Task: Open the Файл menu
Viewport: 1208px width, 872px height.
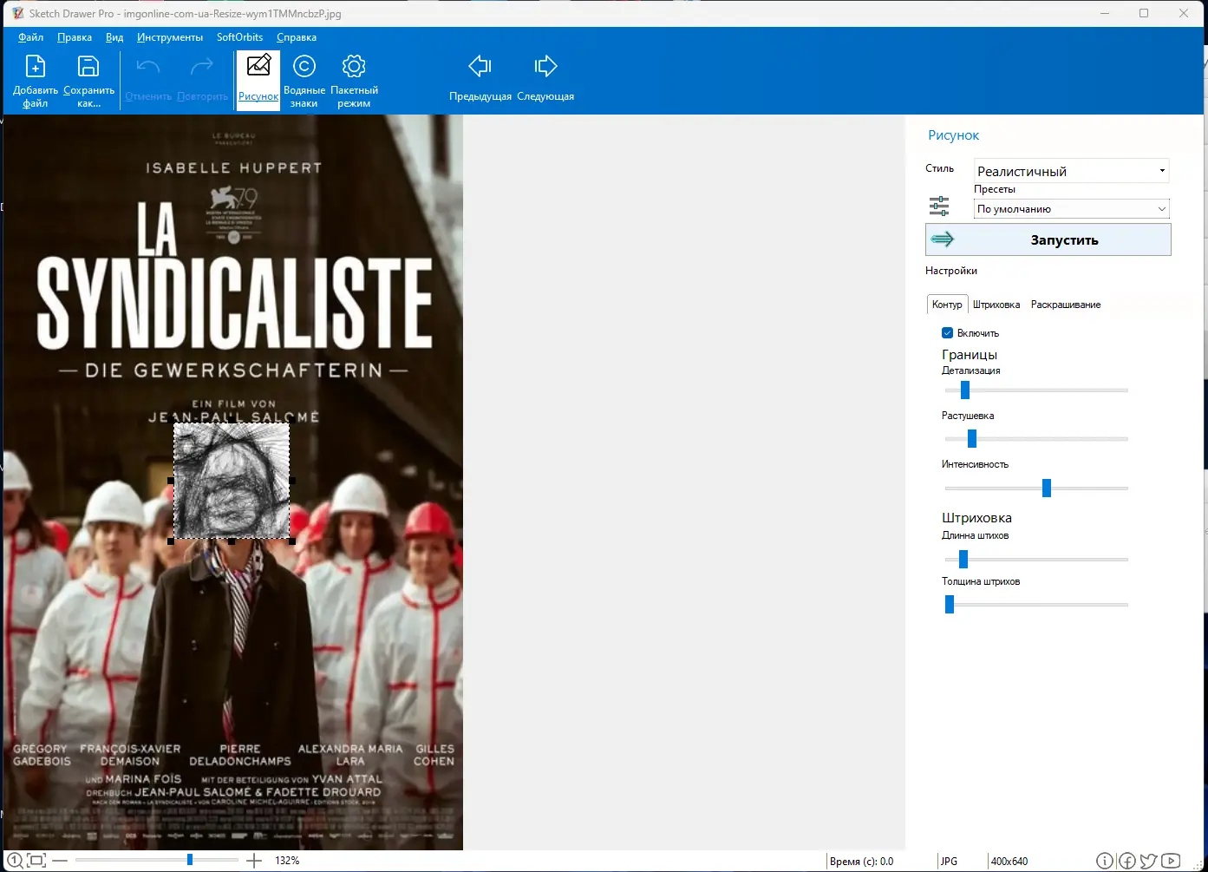Action: pos(30,37)
